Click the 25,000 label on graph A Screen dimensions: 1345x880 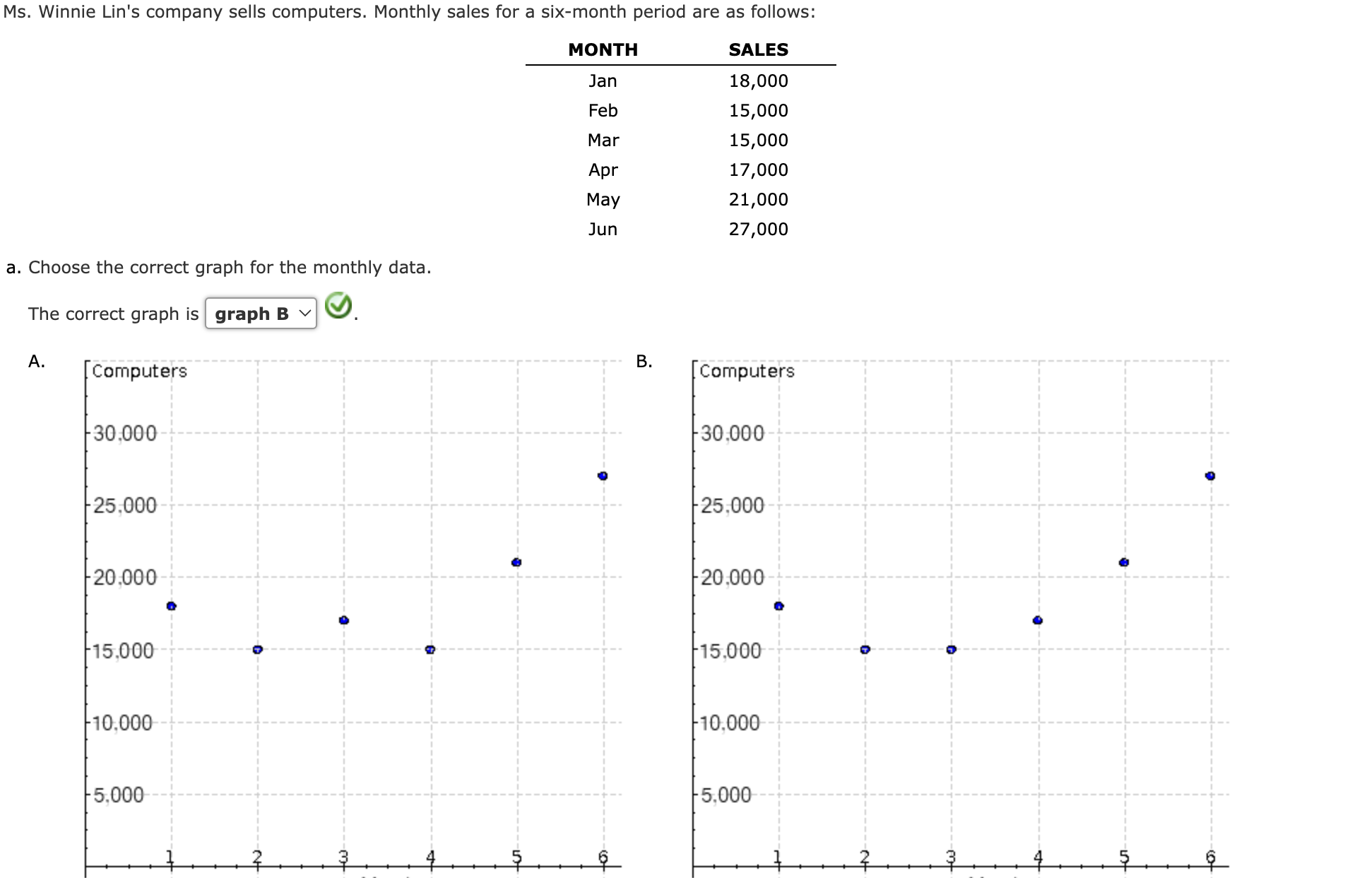(x=125, y=505)
